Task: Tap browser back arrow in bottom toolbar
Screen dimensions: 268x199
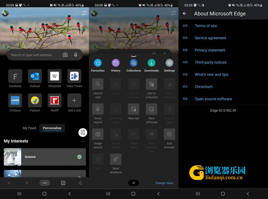Action: [9, 183]
